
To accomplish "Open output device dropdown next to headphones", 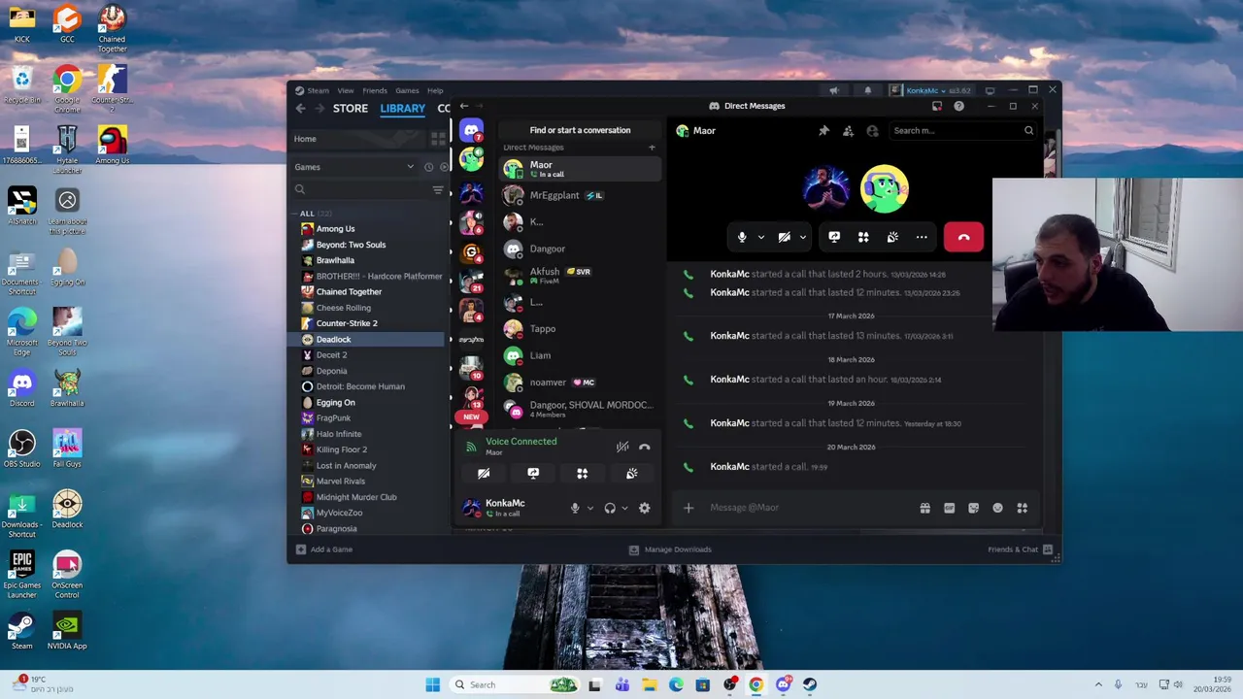I will point(624,508).
